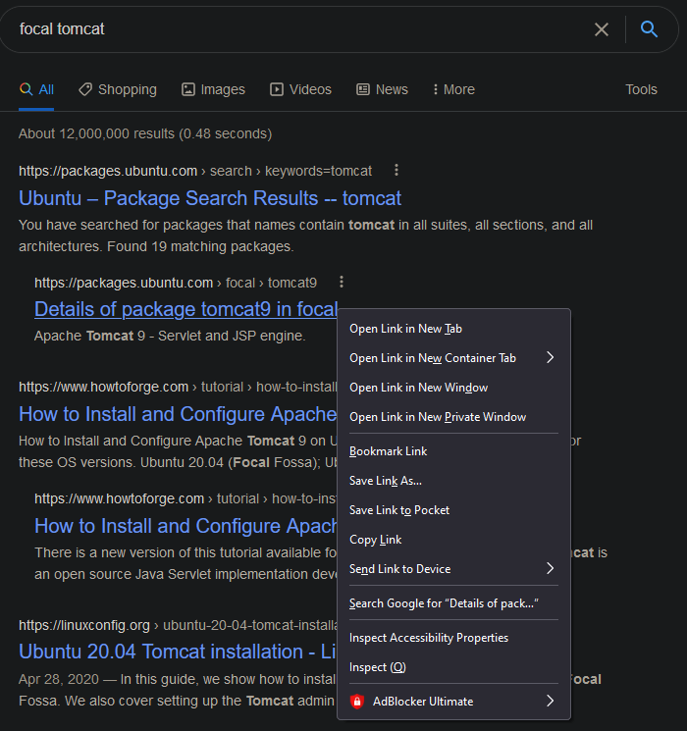This screenshot has height=731, width=687.
Task: Select 'Copy Link' from context menu
Action: (x=453, y=540)
